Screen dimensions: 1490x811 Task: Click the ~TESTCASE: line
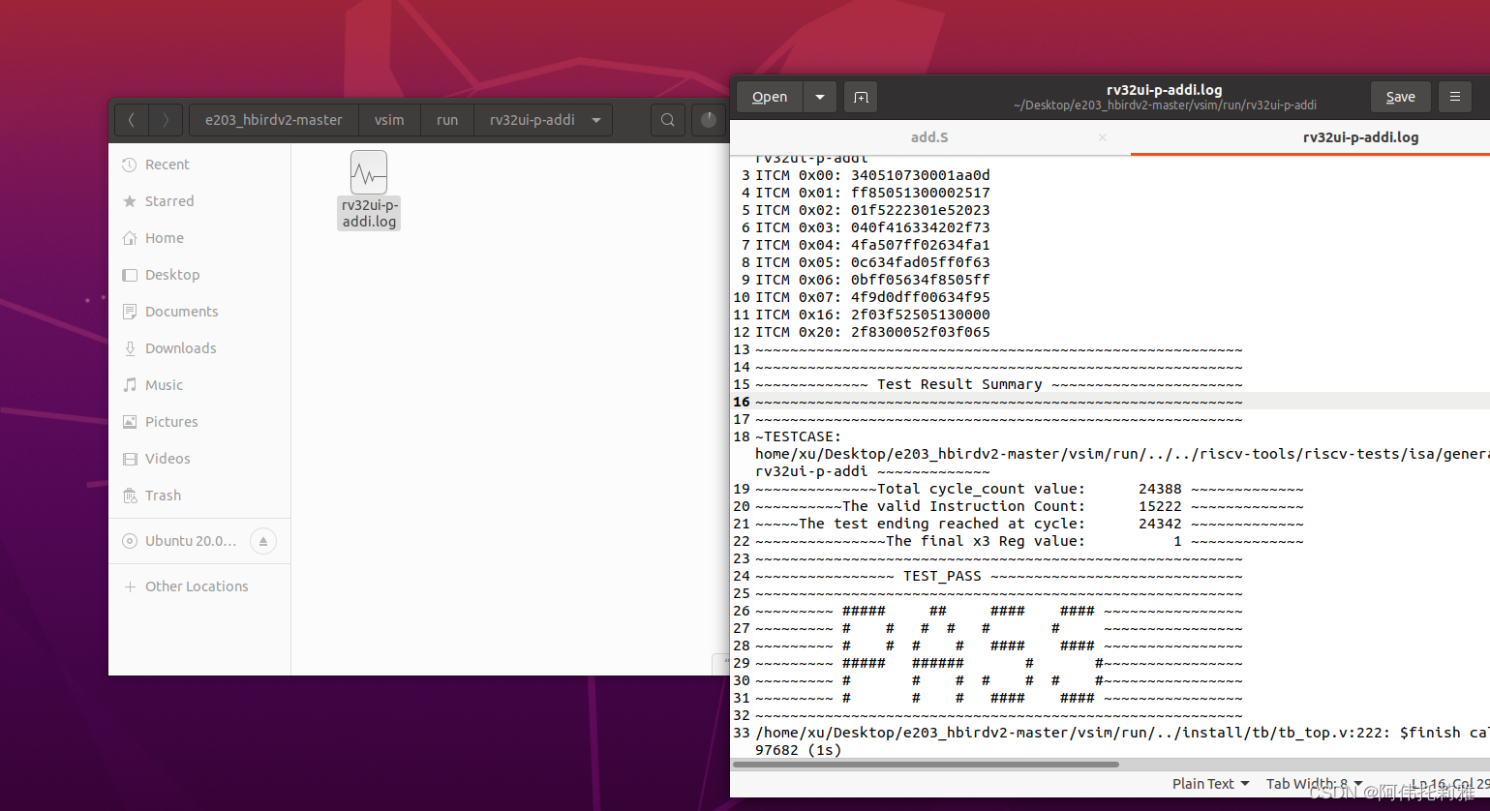coord(798,436)
